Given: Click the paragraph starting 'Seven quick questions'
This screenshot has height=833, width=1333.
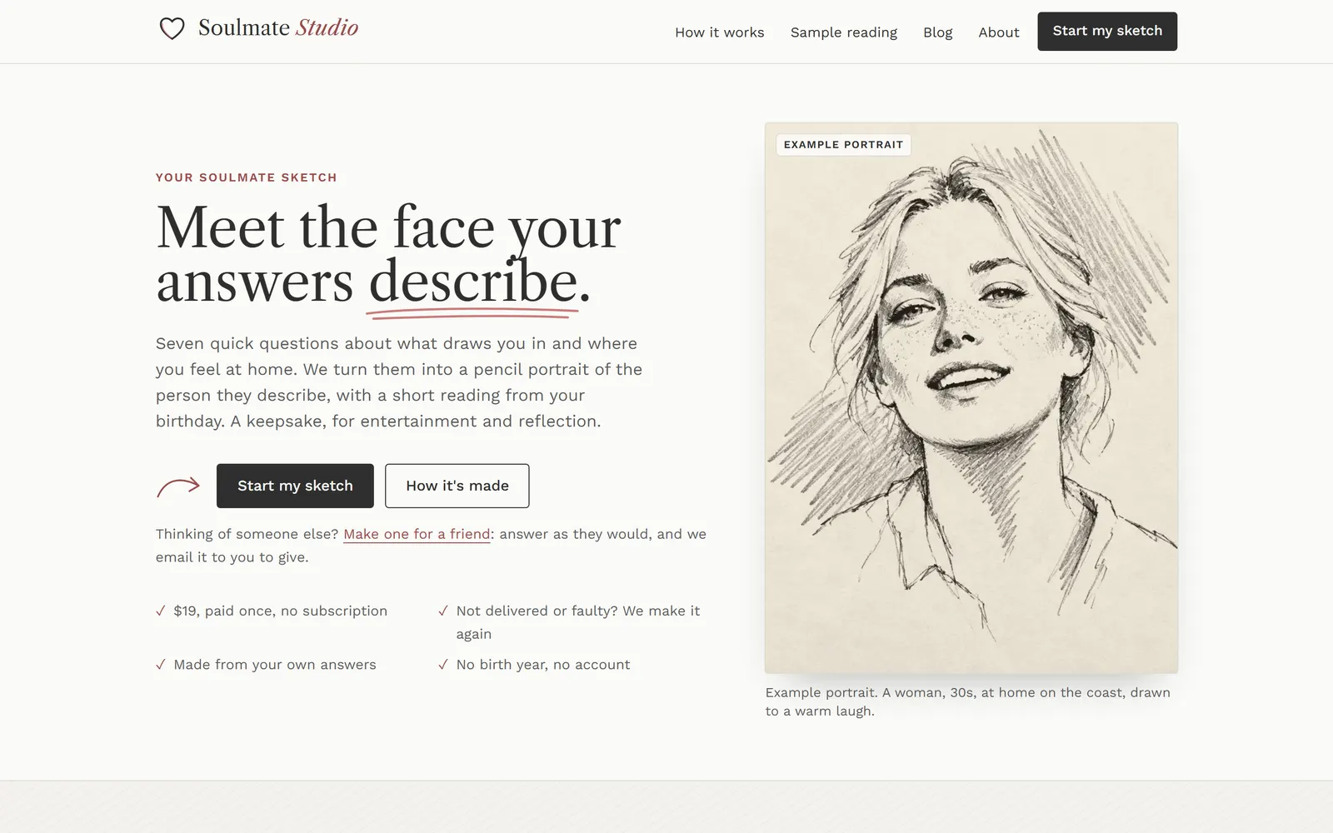Looking at the screenshot, I should tap(399, 382).
